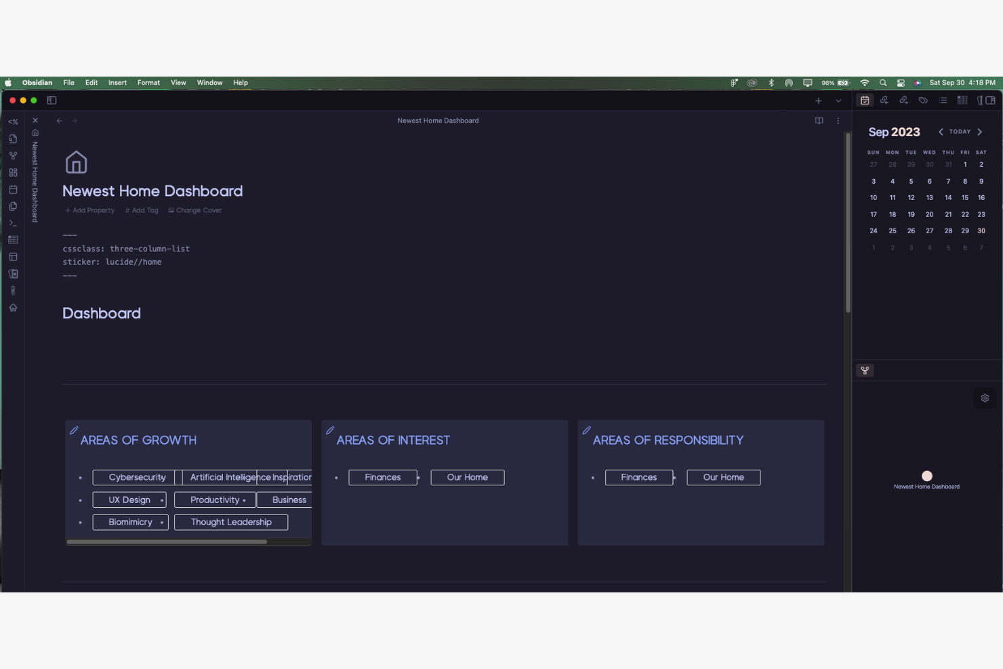The image size is (1003, 669).
Task: Open graph settings gear icon
Action: tap(985, 398)
